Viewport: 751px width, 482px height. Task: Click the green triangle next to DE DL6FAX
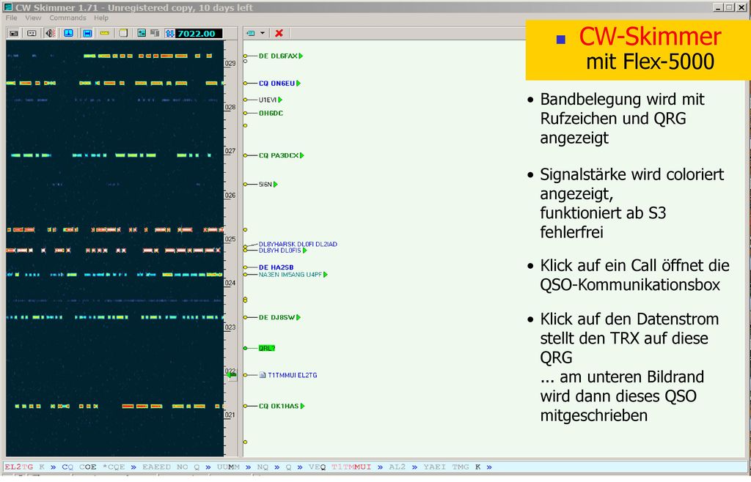click(301, 56)
